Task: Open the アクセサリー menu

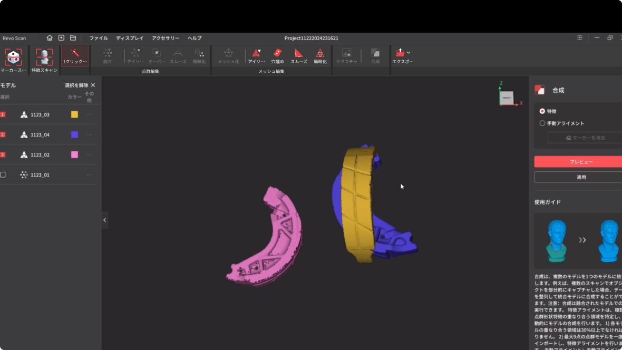Action: point(166,38)
